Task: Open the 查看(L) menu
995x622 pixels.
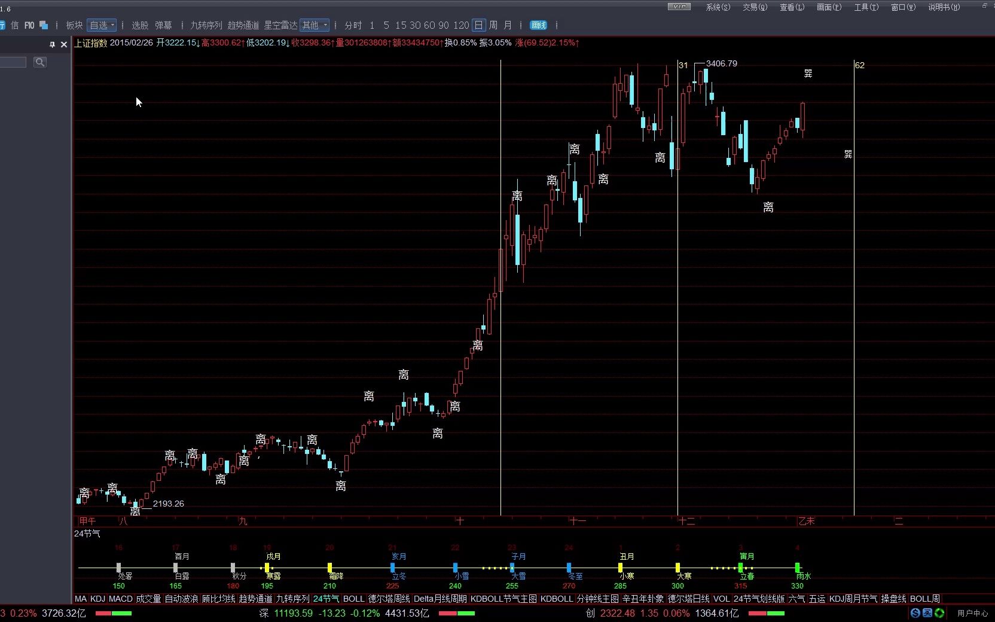Action: click(x=792, y=7)
